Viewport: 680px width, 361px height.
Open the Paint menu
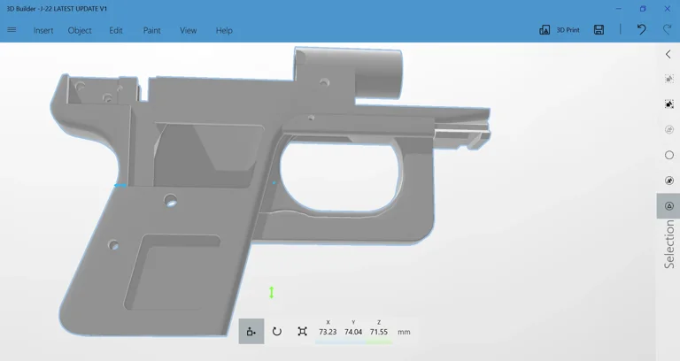[x=152, y=30]
